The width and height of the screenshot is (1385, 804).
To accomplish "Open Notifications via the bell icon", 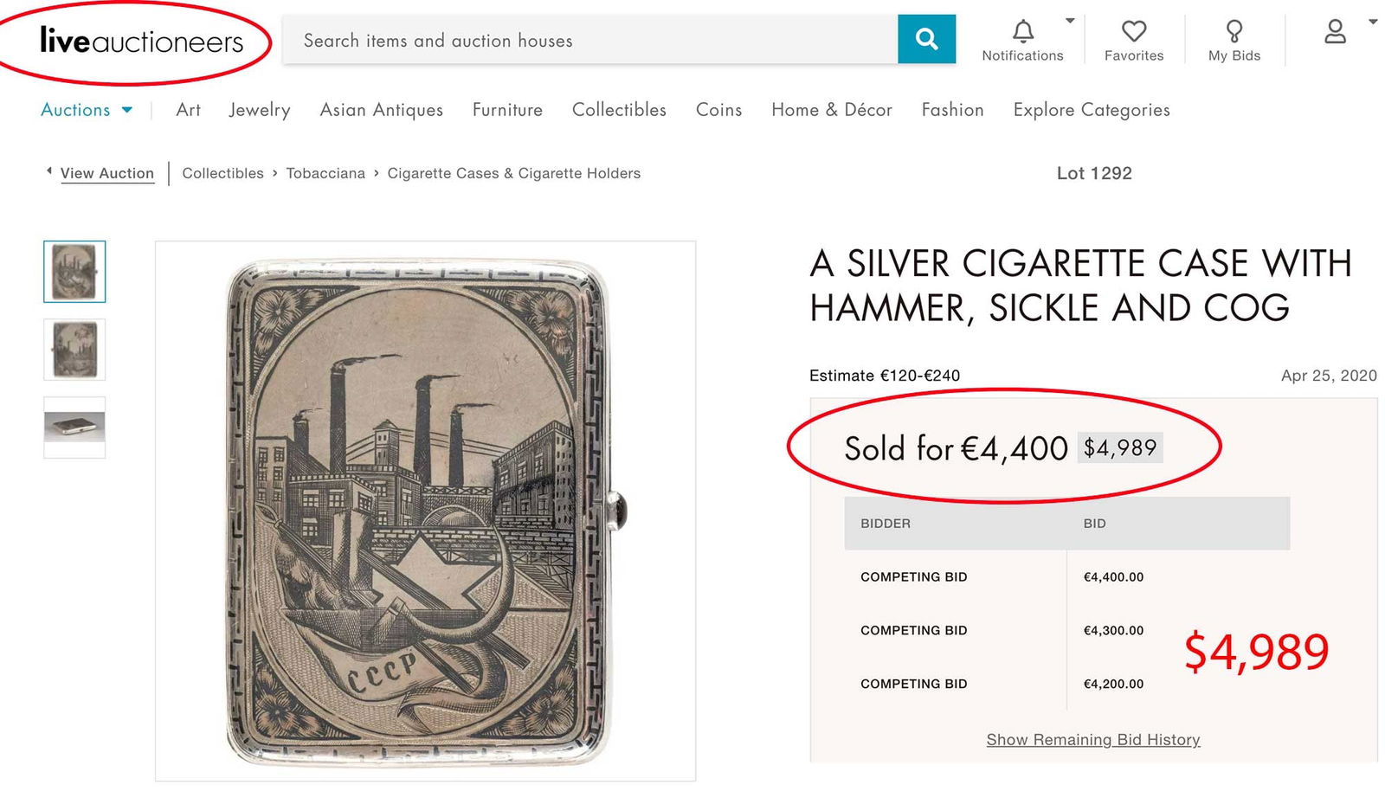I will tap(1022, 31).
